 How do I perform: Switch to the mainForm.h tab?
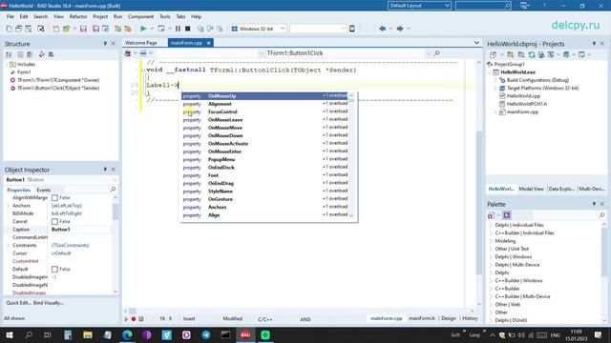coord(421,318)
